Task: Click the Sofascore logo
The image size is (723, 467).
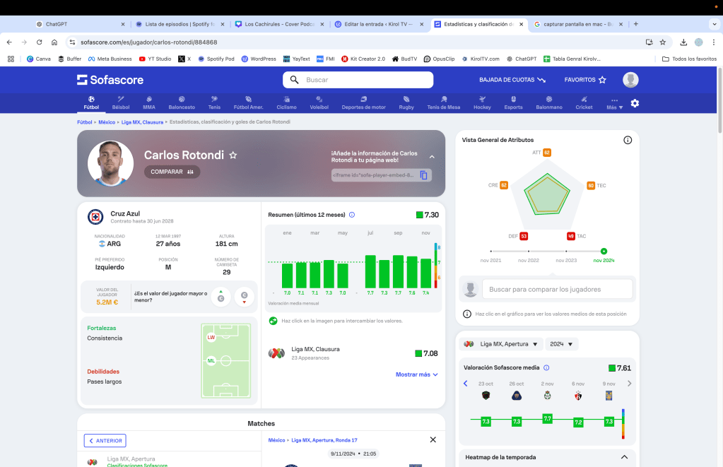Action: pyautogui.click(x=111, y=80)
